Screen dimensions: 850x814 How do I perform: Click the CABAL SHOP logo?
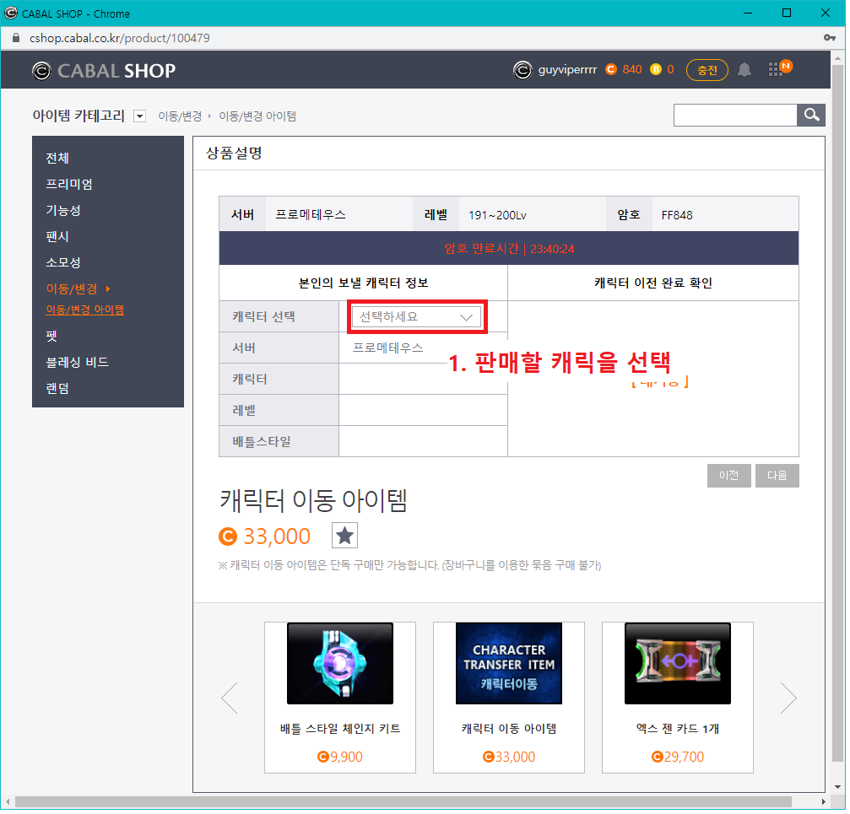click(x=104, y=71)
